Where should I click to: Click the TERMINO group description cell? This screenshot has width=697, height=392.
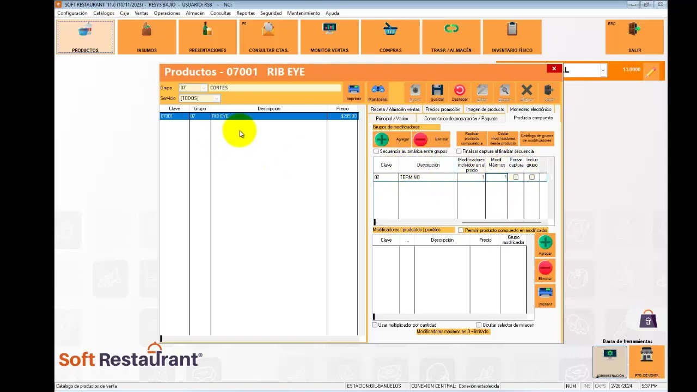tap(428, 177)
